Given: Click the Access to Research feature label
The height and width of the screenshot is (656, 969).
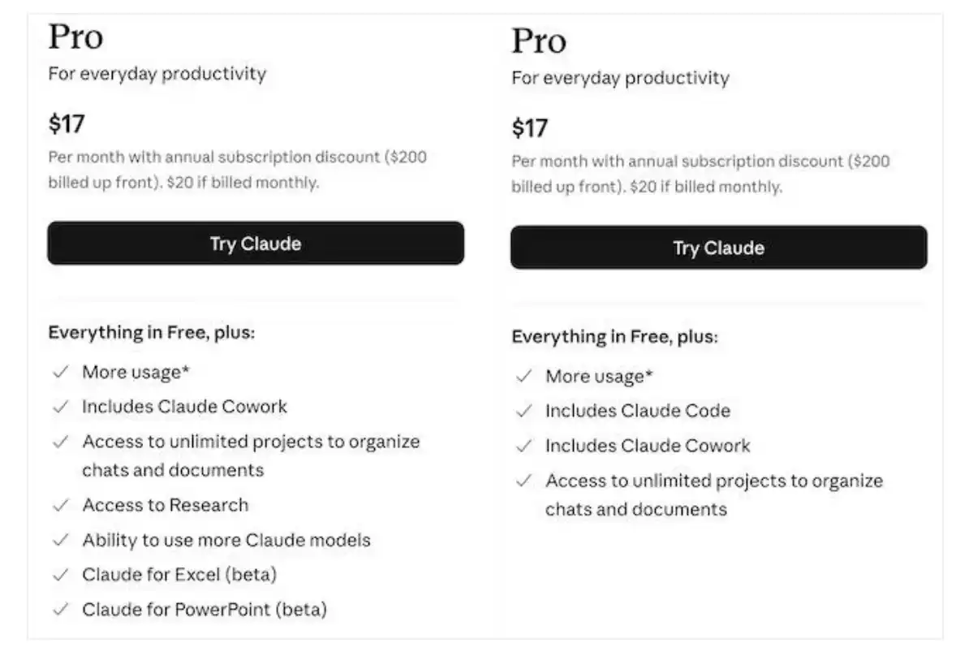Looking at the screenshot, I should [165, 505].
